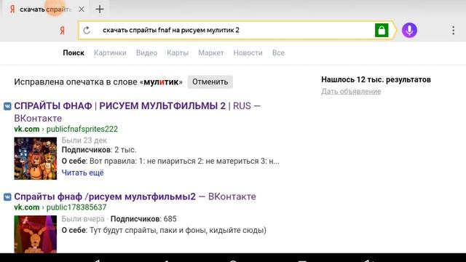This screenshot has height=262, width=466.
Task: Focus the search query address field
Action: coord(234,30)
